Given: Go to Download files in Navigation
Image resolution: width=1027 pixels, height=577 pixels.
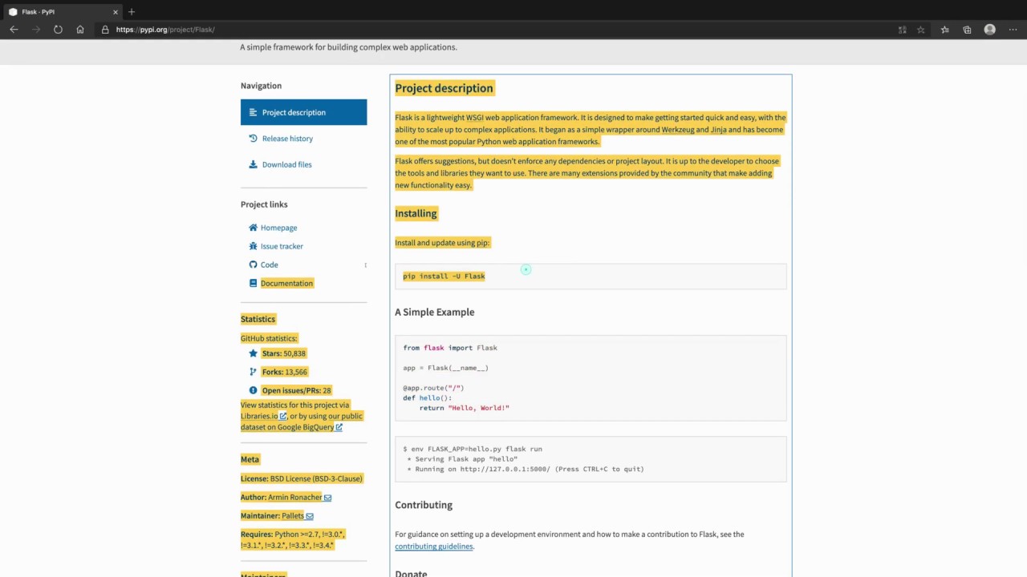Looking at the screenshot, I should pyautogui.click(x=286, y=164).
